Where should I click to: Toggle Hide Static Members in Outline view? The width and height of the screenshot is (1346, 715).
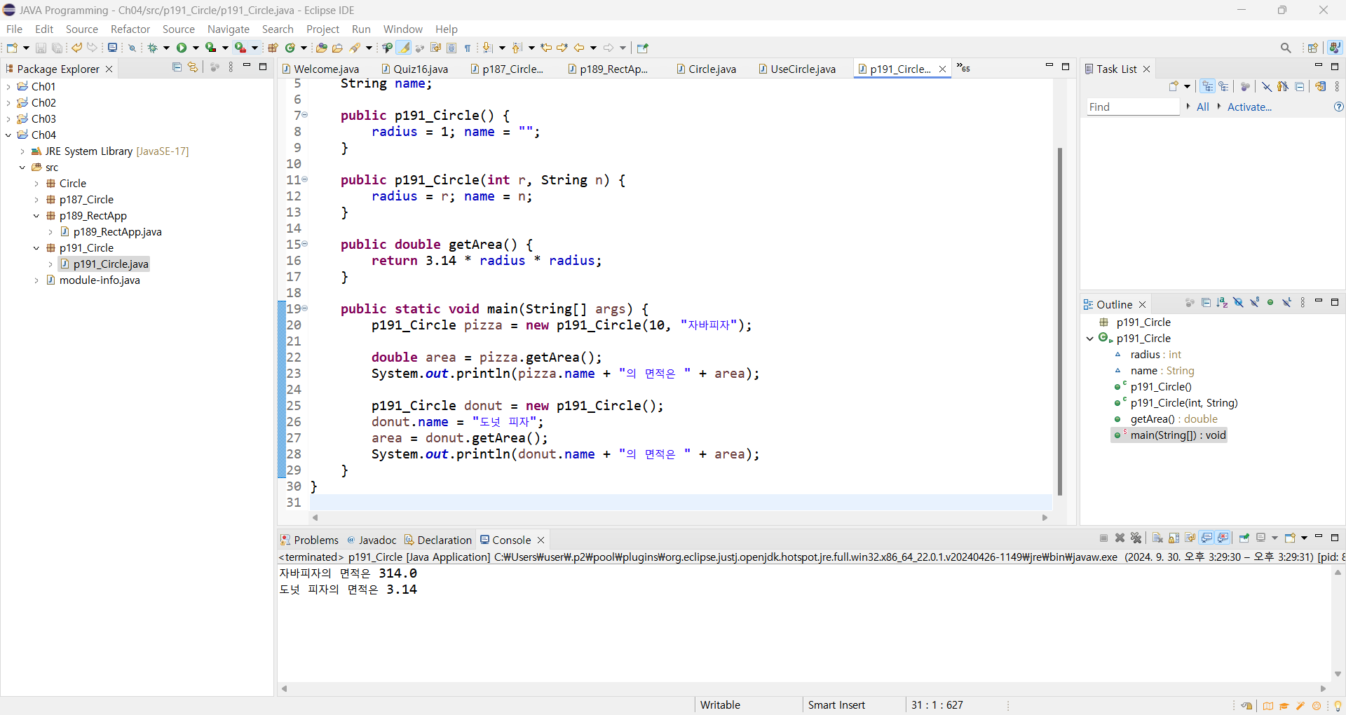1255,303
